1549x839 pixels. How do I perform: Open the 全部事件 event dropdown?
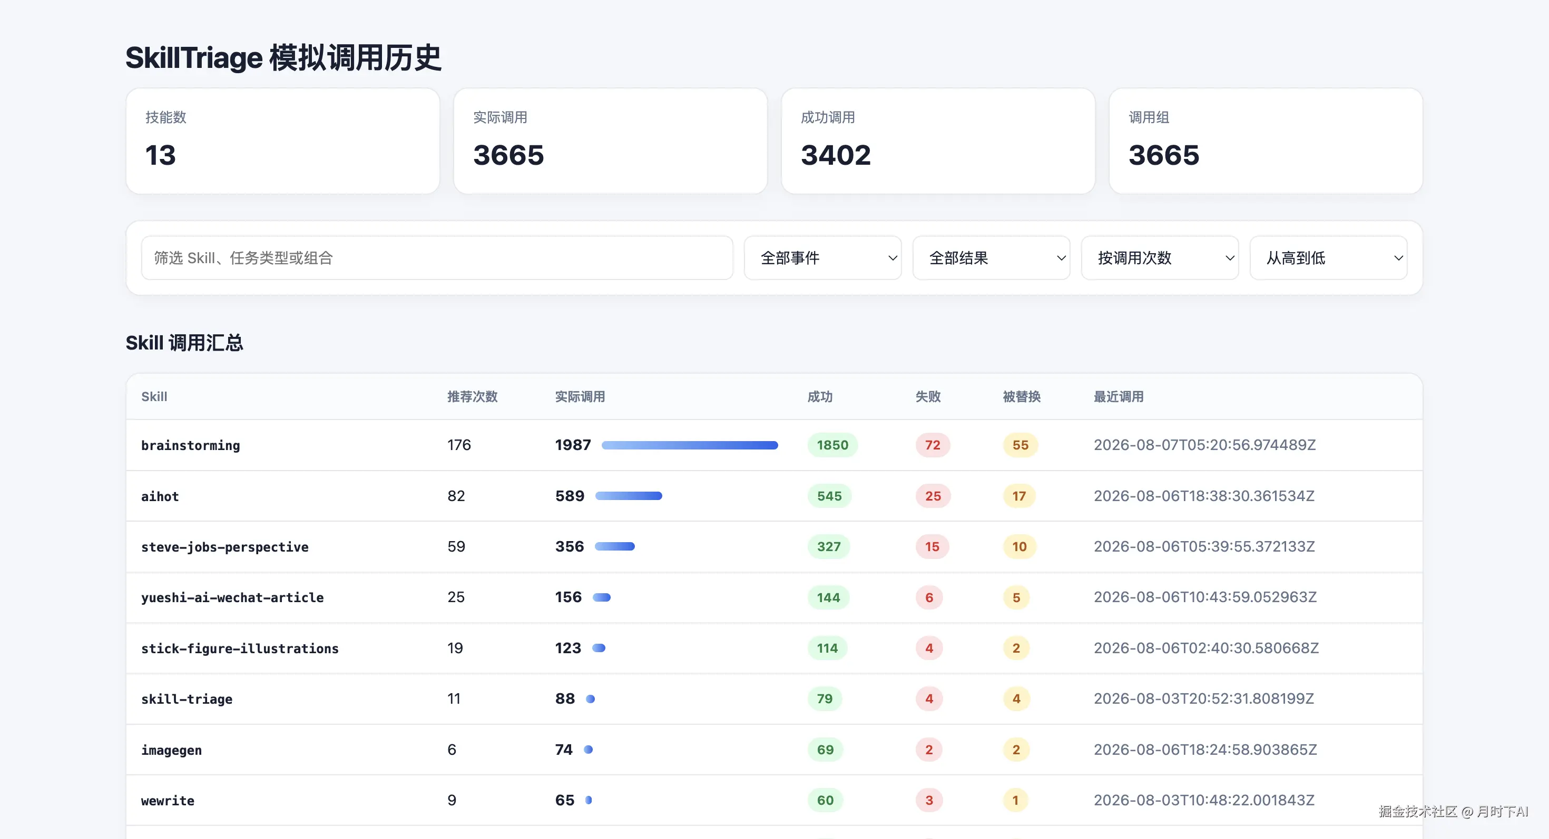pos(822,257)
